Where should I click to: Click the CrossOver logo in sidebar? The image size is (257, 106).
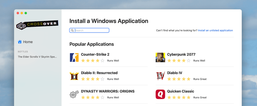[37, 25]
